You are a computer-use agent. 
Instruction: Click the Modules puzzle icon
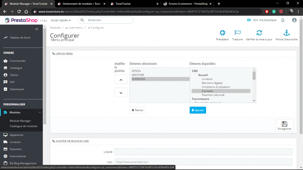pos(5,112)
